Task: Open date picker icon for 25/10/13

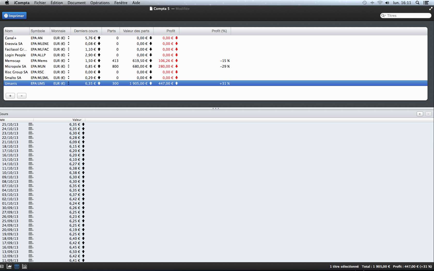Action: tap(31, 124)
